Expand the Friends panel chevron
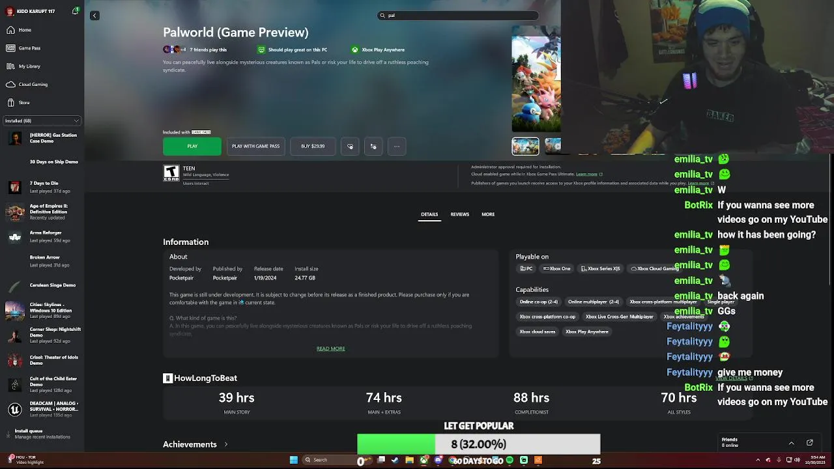Image resolution: width=834 pixels, height=469 pixels. 792,443
